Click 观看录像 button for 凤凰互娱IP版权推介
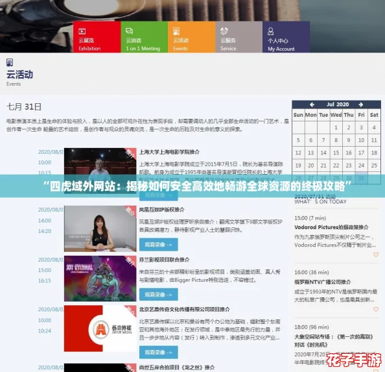The image size is (385, 372). pyautogui.click(x=159, y=245)
